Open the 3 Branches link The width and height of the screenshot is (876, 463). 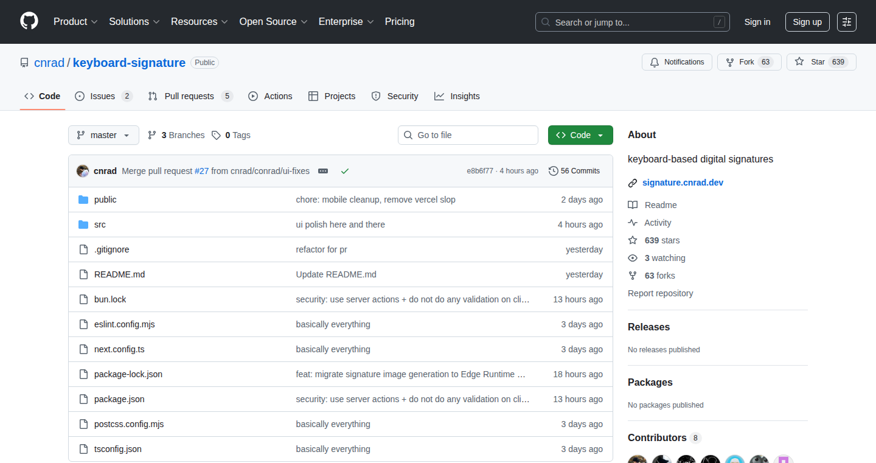[176, 135]
